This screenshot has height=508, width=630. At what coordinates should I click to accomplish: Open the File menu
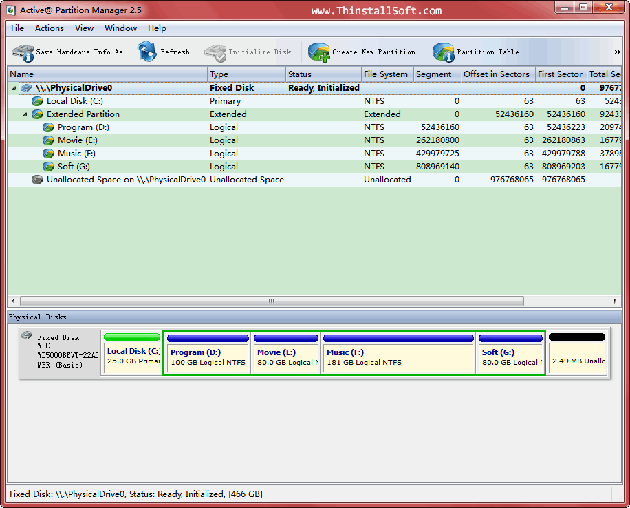(x=17, y=28)
